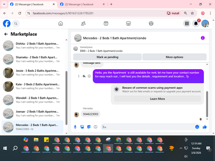This screenshot has height=161, width=215.
Task: Send a thumbs-up like
Action: (205, 127)
